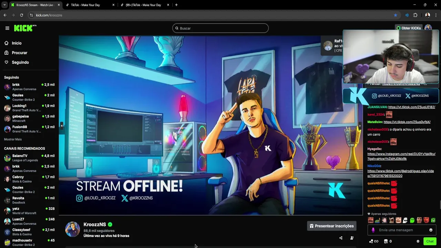Open Mate9zim's TikTok link in chat
Image resolution: width=441 pixels, height=248 pixels.
[407, 122]
